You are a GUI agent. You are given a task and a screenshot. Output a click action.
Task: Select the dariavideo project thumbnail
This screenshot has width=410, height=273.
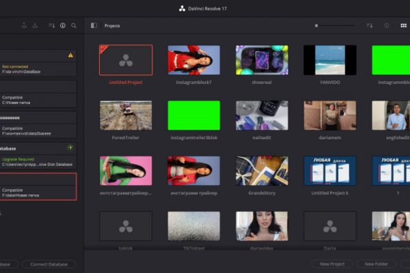[262, 226]
